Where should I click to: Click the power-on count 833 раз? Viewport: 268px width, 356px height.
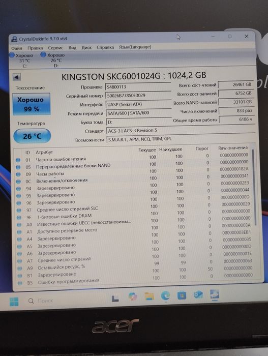tap(236, 111)
